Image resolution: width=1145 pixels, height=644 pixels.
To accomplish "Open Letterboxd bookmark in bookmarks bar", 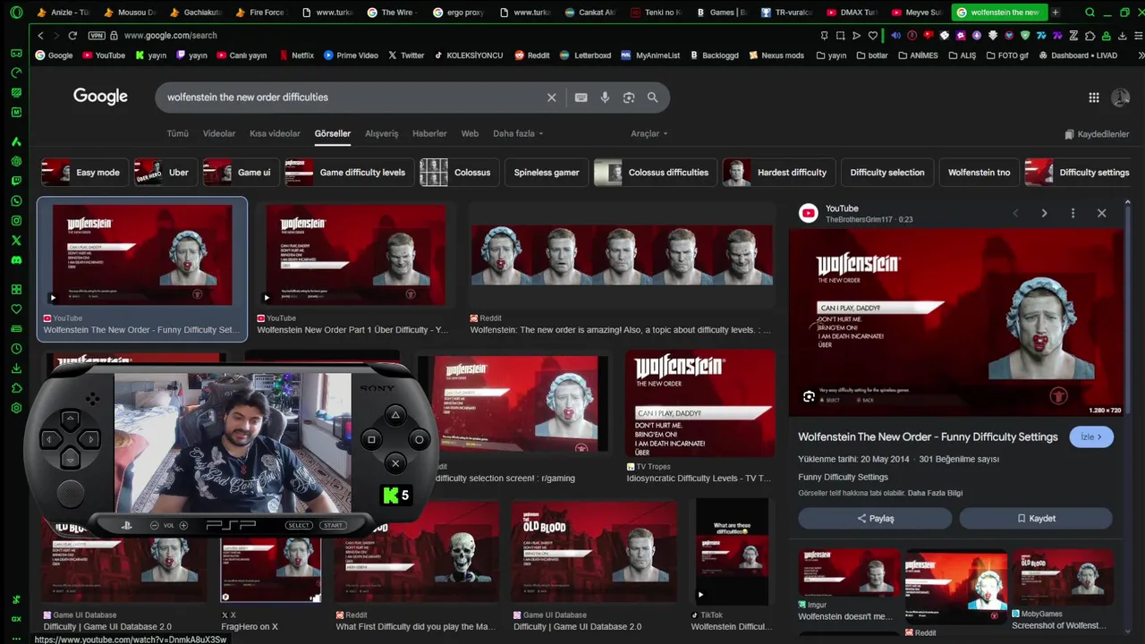I will pos(586,55).
